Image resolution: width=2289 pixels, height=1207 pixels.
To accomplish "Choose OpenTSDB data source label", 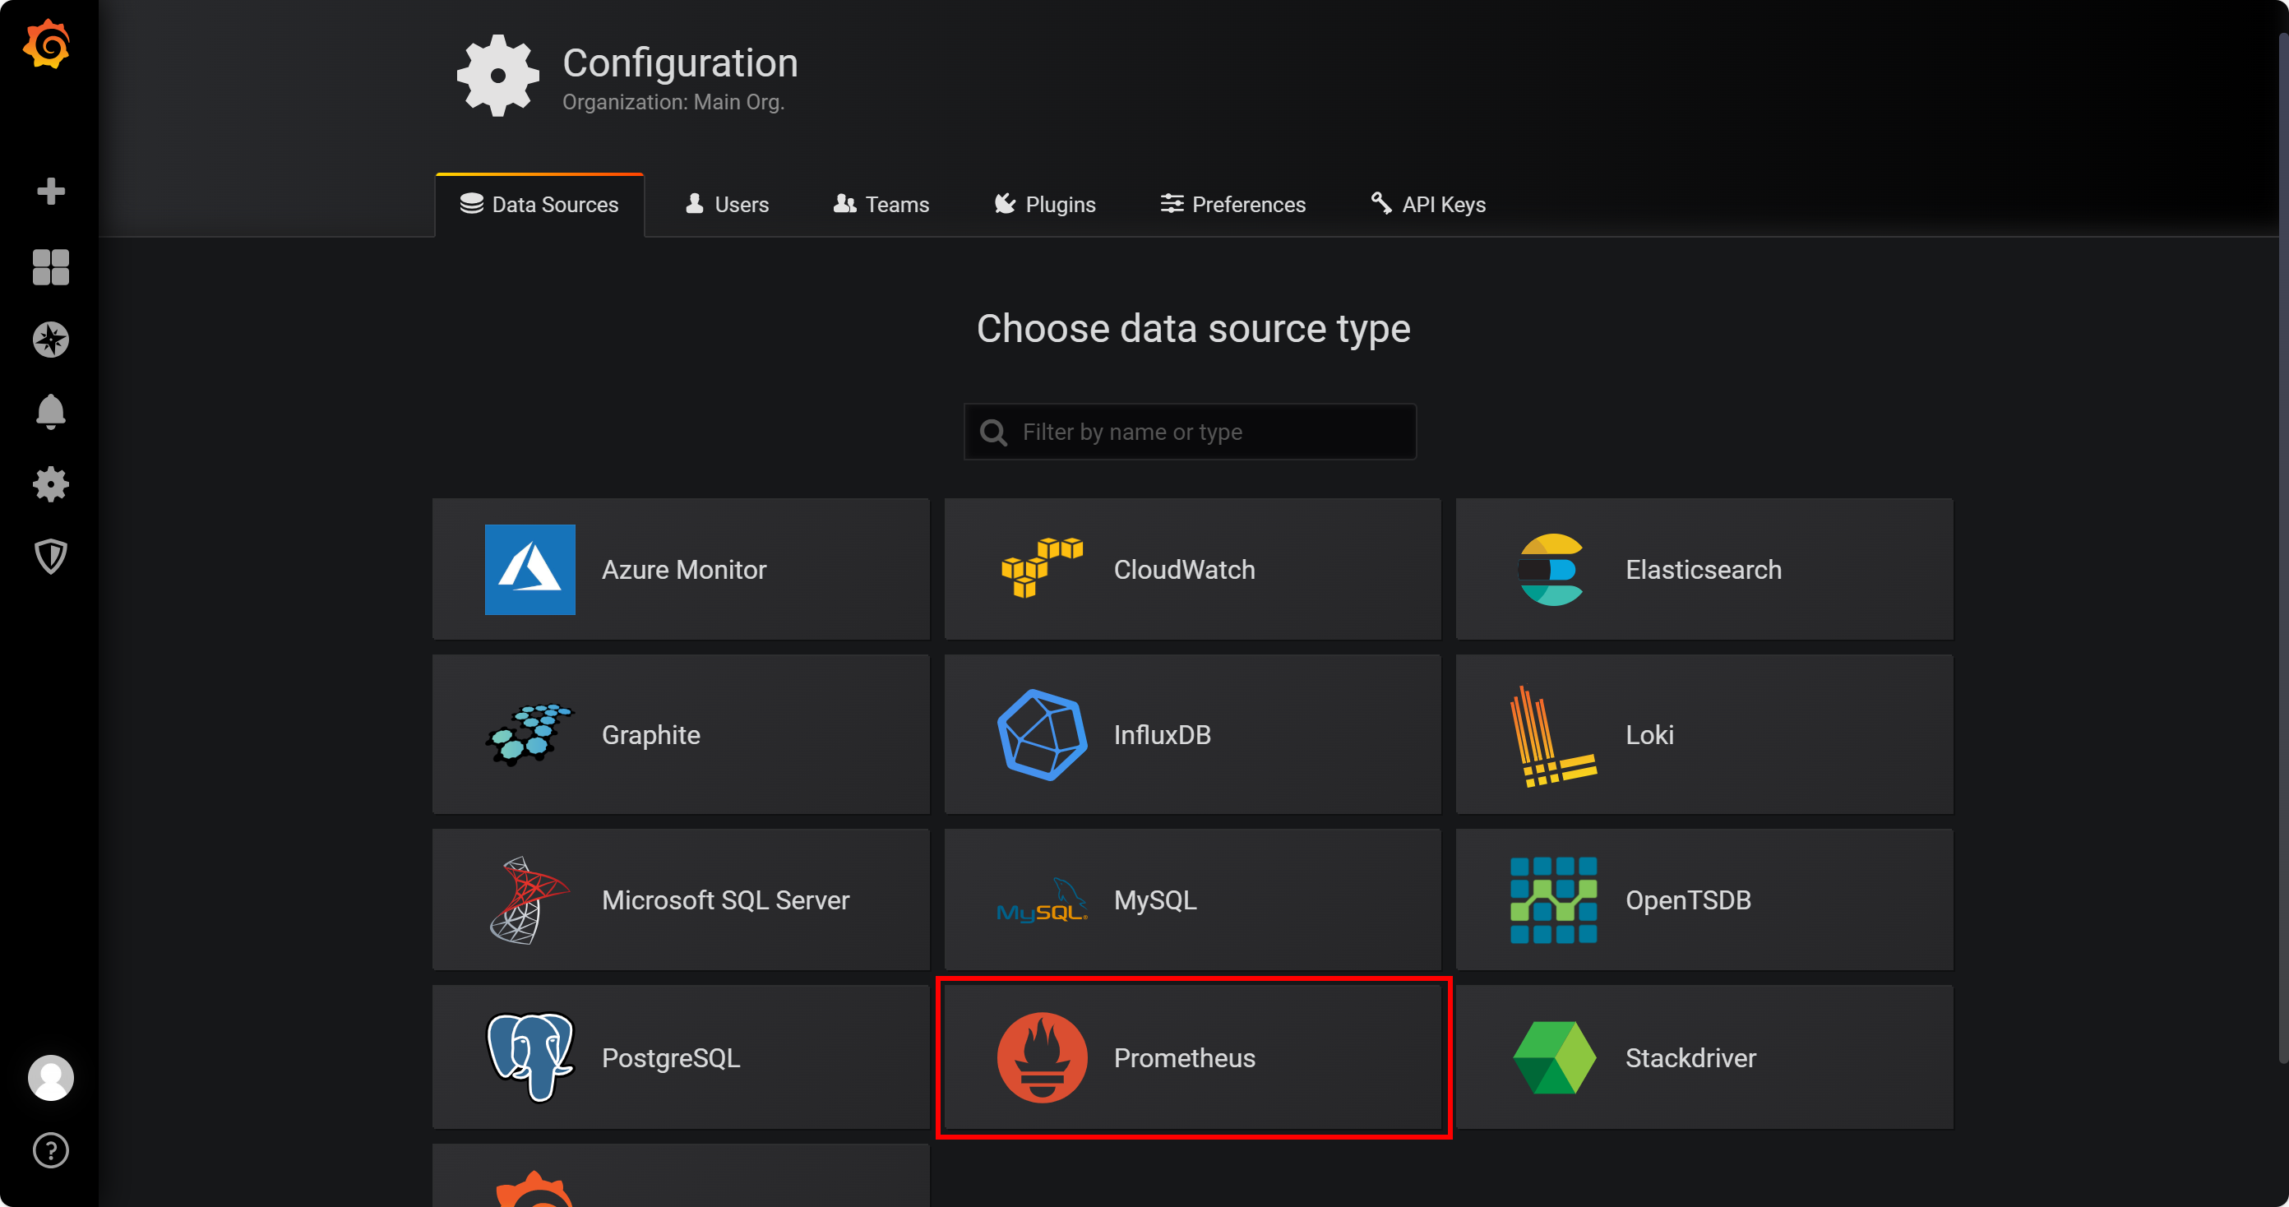I will pos(1688,900).
